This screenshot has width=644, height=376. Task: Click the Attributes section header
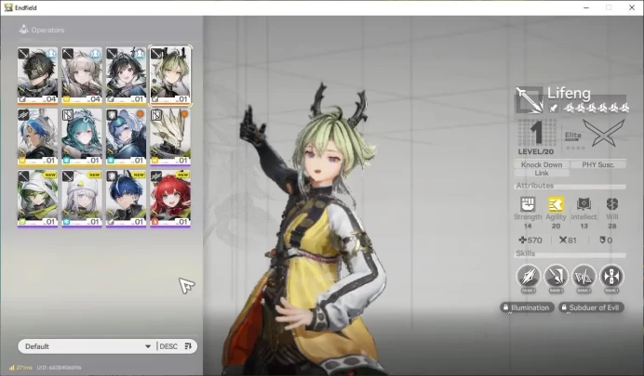[535, 186]
